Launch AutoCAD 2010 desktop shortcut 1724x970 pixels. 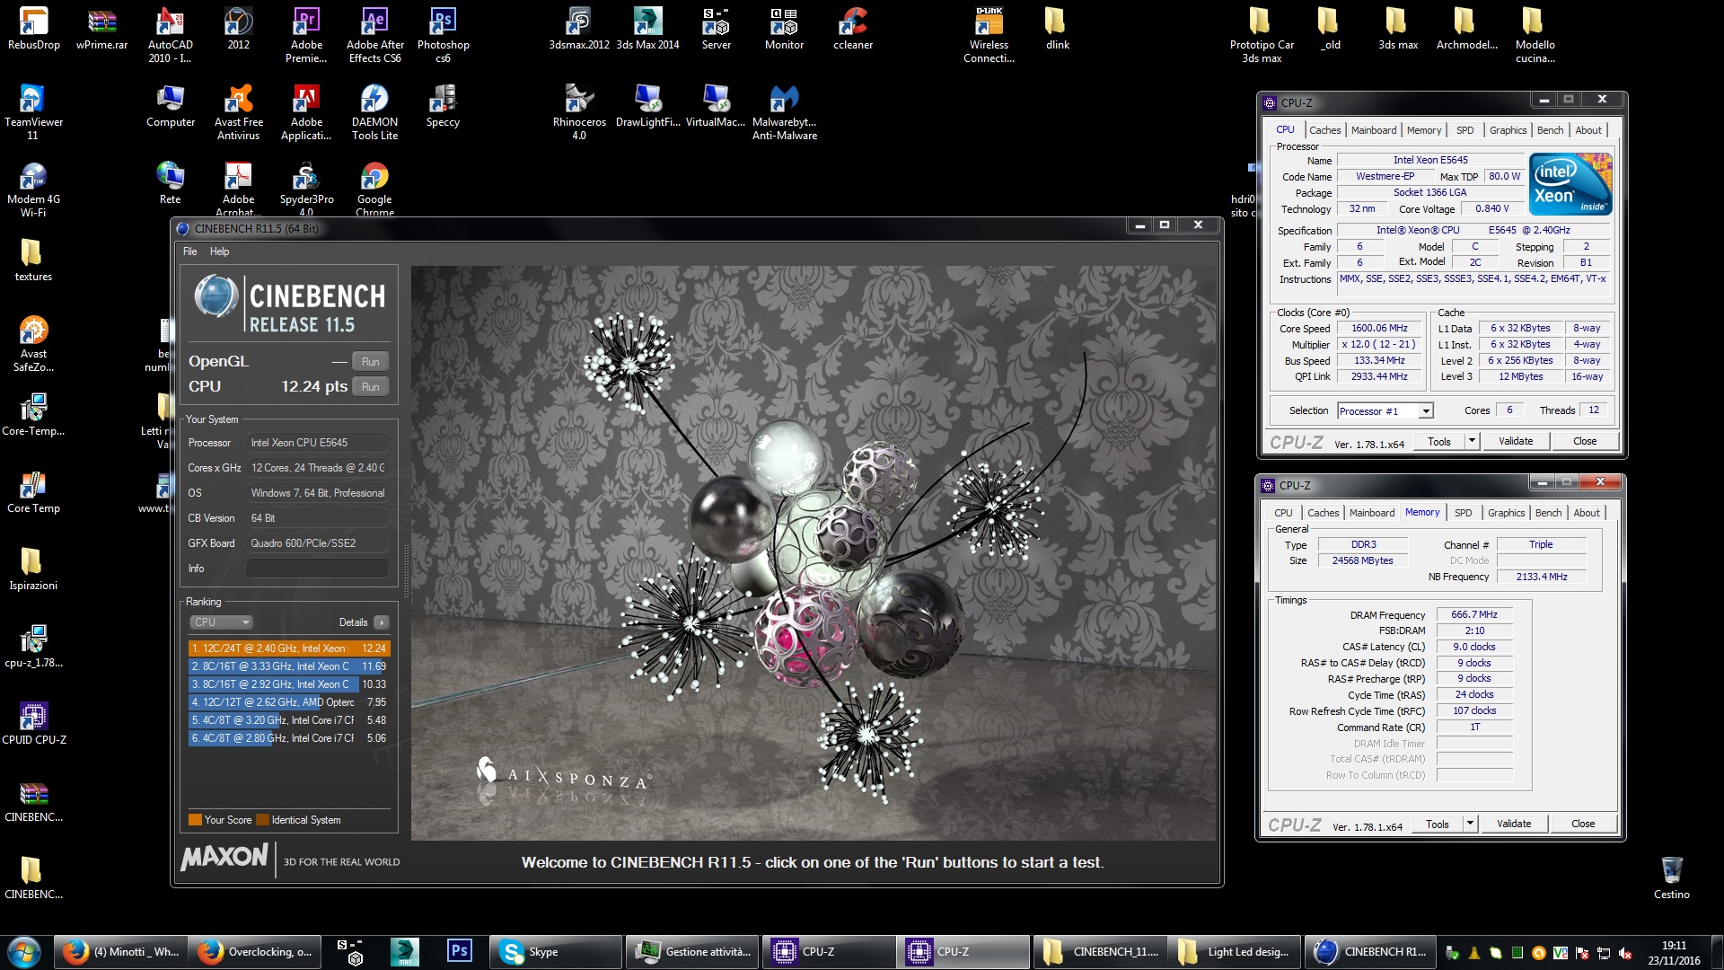point(170,35)
